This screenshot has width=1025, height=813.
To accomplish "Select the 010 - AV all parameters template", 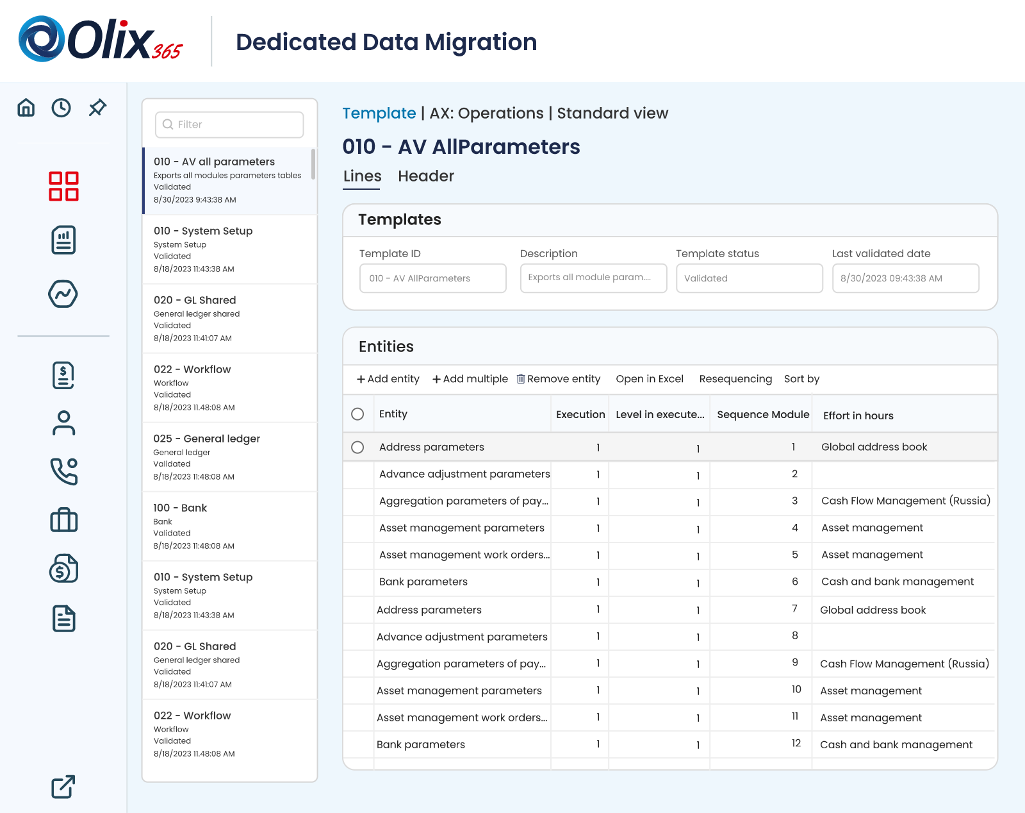I will click(x=229, y=181).
